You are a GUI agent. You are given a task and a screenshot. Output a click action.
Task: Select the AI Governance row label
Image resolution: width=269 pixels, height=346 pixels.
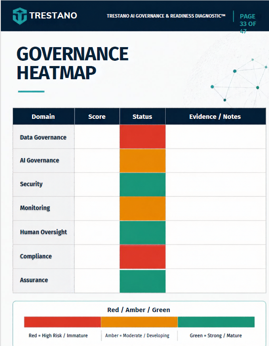40,160
